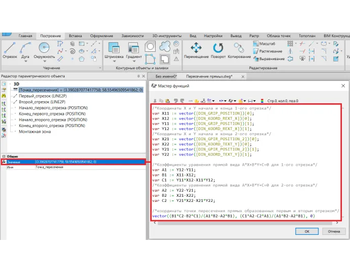Open the Дуга dropdown arrow
350x273 pixels.
tap(25, 62)
